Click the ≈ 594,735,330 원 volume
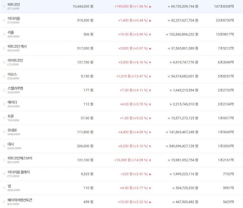The width and height of the screenshot is (243, 208). pos(185,188)
